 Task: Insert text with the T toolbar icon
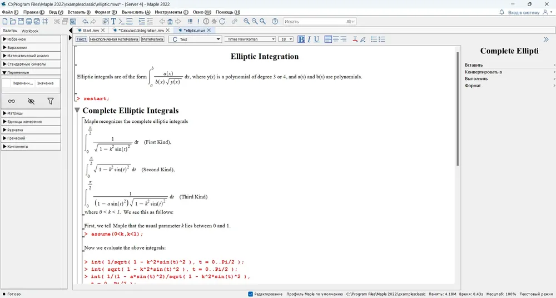coord(114,21)
